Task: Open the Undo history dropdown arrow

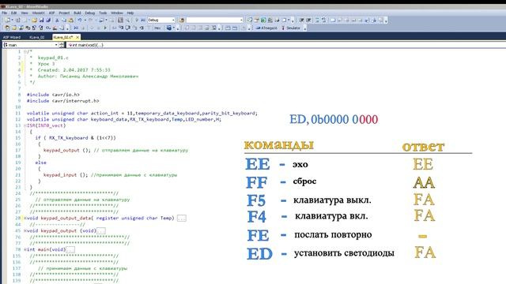Action: [85, 20]
